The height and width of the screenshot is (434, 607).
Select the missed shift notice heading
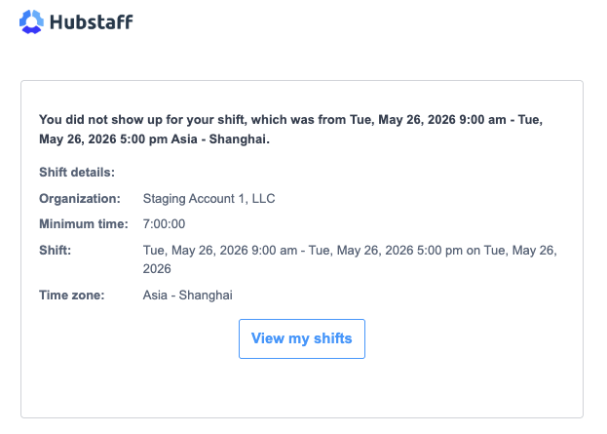pos(290,129)
